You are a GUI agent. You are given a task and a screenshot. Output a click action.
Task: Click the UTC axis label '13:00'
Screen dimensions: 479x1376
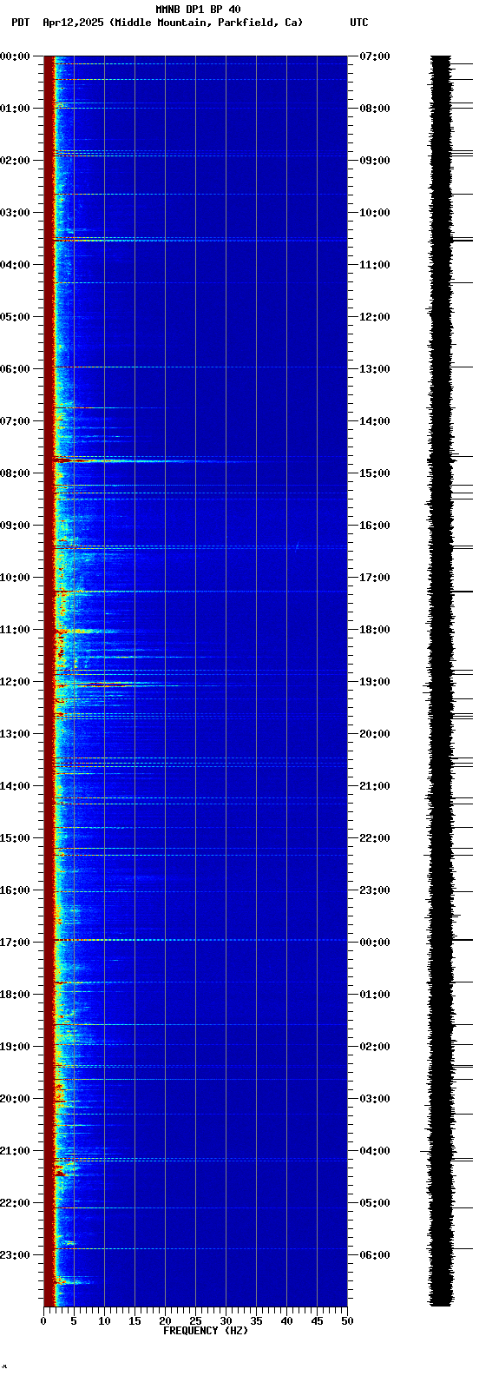click(375, 369)
